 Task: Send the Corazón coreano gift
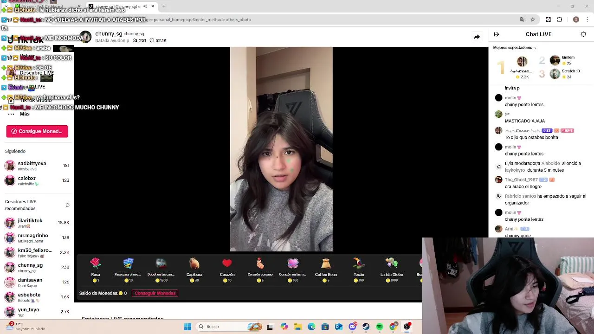(260, 270)
